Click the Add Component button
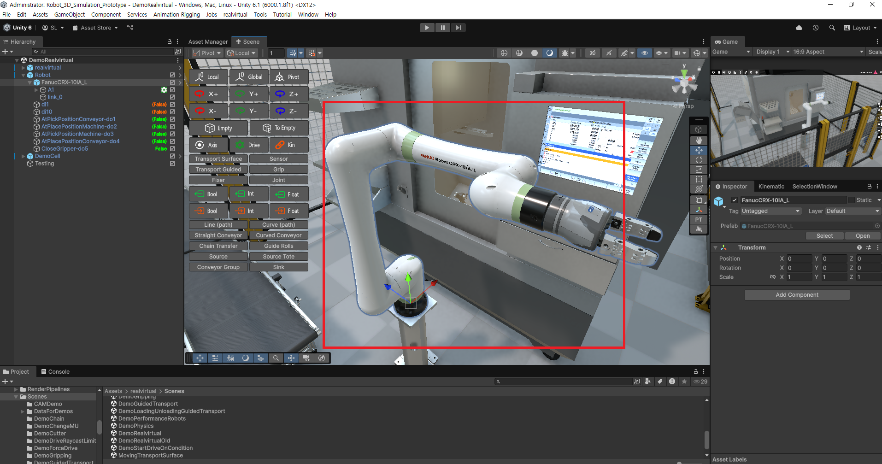882x464 pixels. 797,295
